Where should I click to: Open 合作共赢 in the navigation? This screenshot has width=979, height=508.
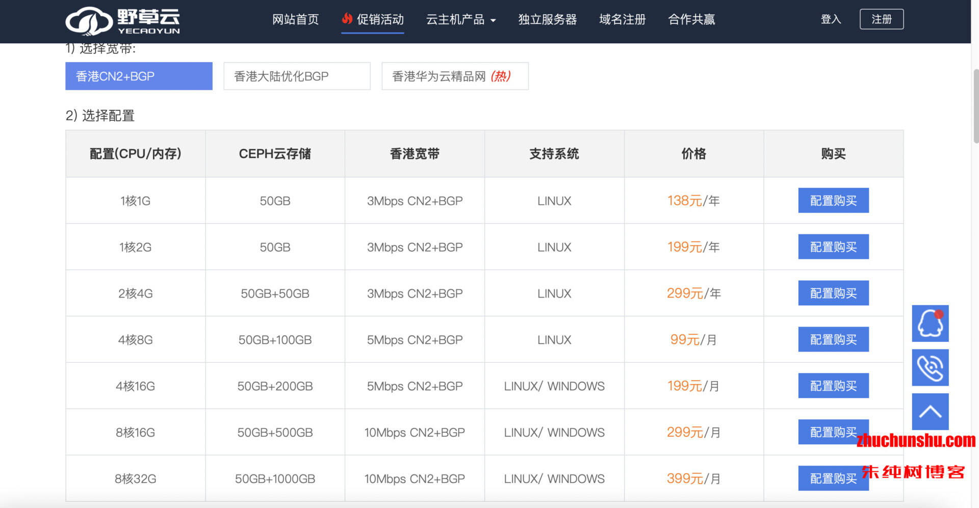[x=691, y=19]
